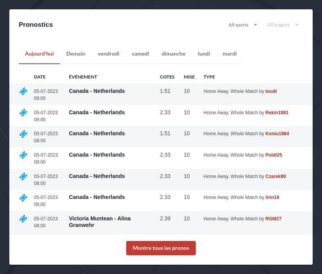Click odds value 2.39
The width and height of the screenshot is (322, 274).
pos(165,218)
